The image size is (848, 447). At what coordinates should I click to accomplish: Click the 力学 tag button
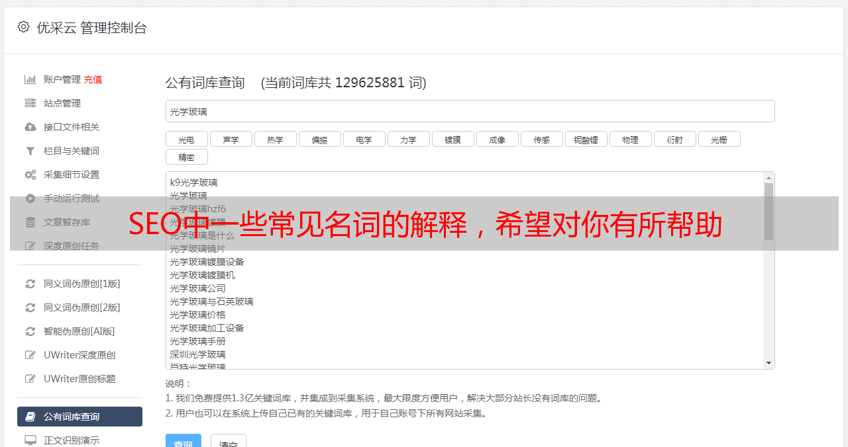pos(408,139)
